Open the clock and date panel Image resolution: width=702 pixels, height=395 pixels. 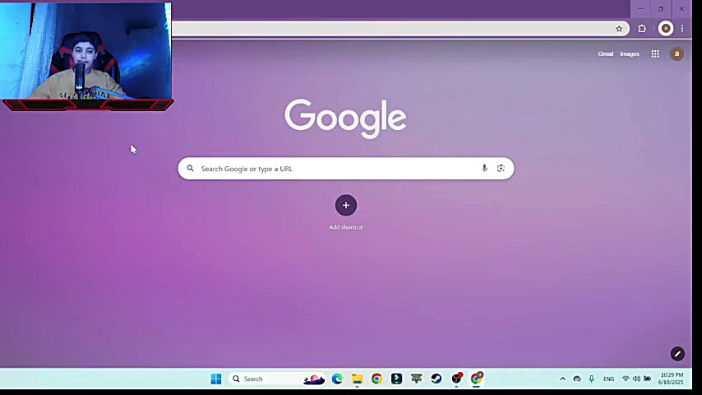click(671, 379)
